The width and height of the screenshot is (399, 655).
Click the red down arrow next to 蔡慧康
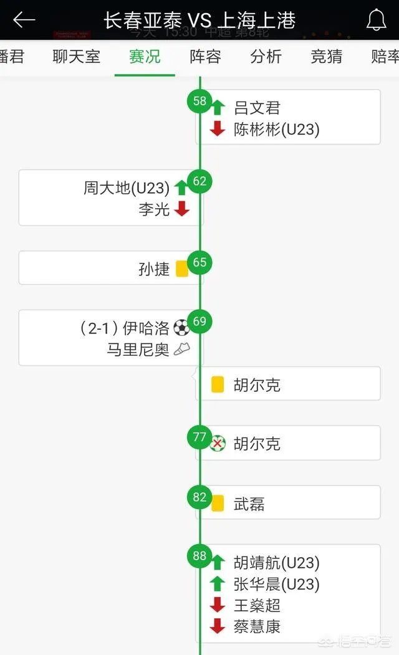point(217,627)
